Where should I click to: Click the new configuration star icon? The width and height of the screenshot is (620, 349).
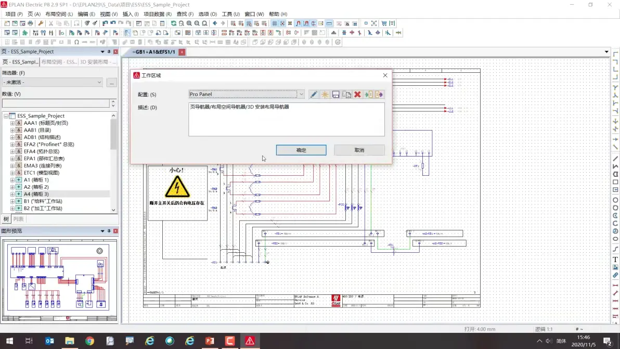pyautogui.click(x=325, y=95)
